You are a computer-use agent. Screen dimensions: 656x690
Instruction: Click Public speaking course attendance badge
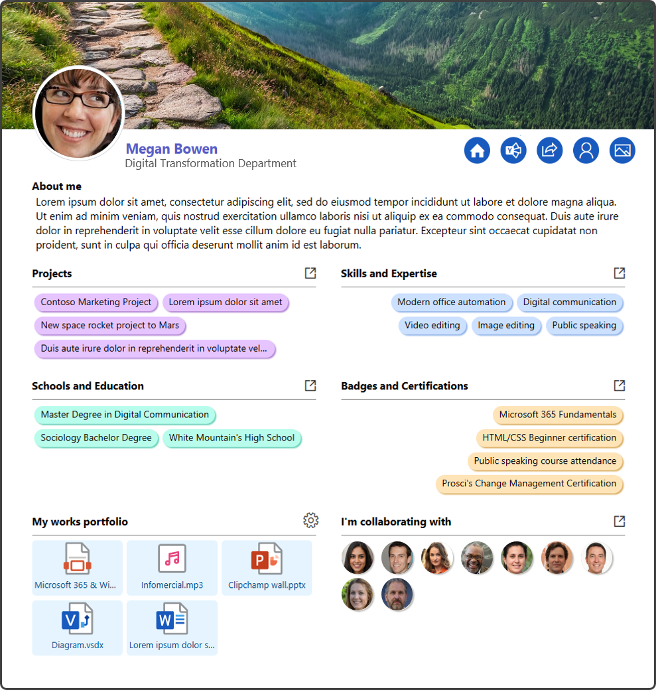pyautogui.click(x=545, y=461)
